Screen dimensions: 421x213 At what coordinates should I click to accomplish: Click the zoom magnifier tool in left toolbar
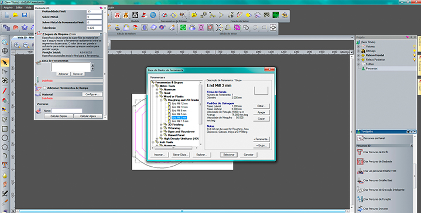coord(5,42)
